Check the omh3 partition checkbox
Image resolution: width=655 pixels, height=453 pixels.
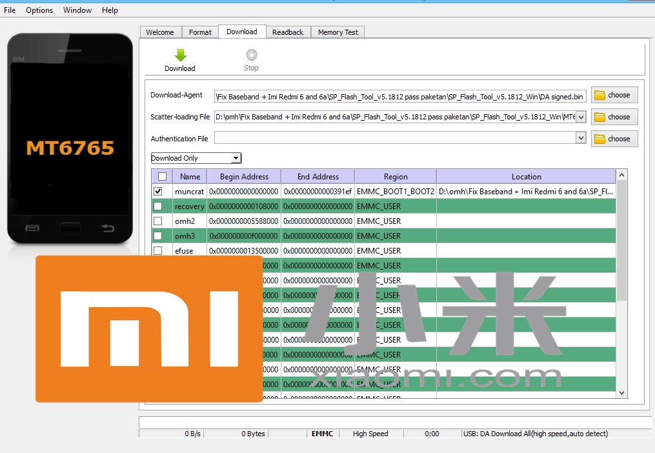click(158, 236)
